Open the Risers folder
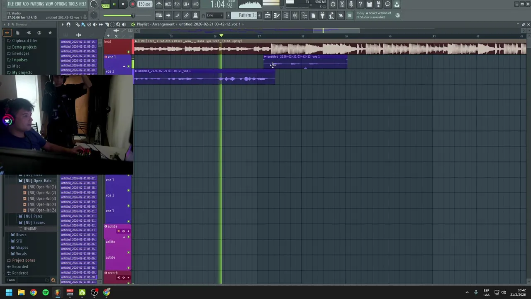Viewport: 531px width, 299px height. click(21, 235)
